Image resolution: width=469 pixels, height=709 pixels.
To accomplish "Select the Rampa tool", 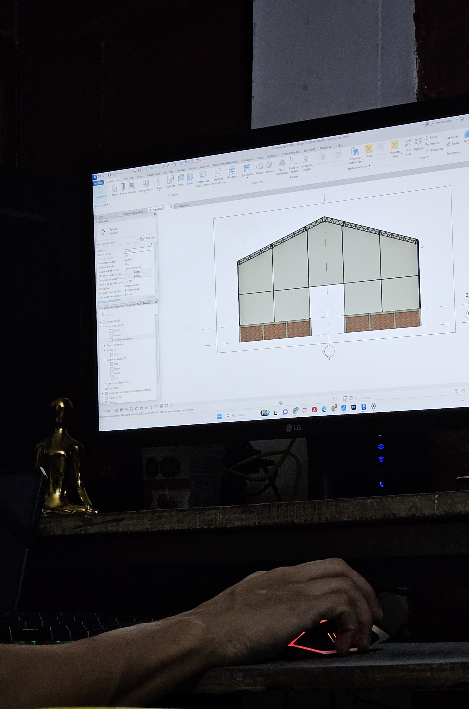I will [x=259, y=169].
